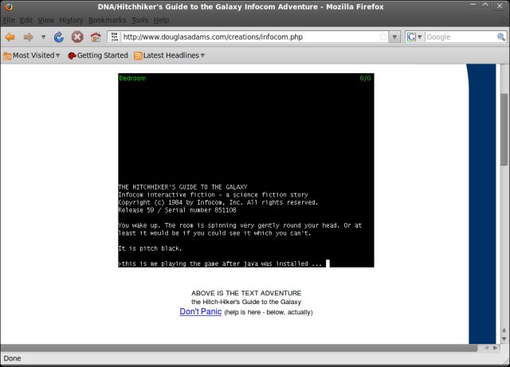
Task: Click the horizontal scrollbar left arrow
Action: (x=487, y=348)
